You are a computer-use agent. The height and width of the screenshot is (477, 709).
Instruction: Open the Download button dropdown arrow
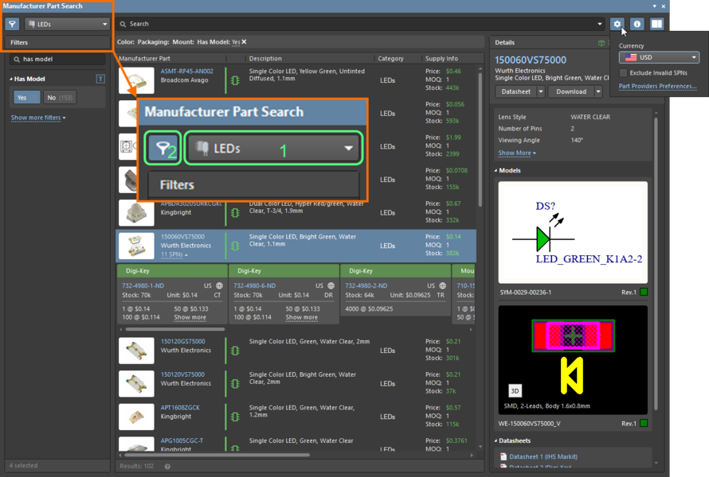tap(597, 91)
